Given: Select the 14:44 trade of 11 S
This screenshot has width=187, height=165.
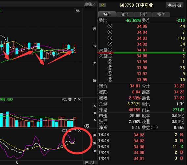Looking at the screenshot, I should pyautogui.click(x=142, y=147).
